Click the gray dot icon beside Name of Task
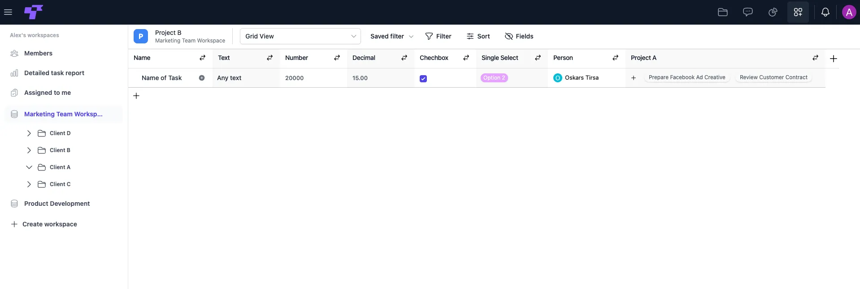Screen dimensions: 860x289 click(x=202, y=78)
